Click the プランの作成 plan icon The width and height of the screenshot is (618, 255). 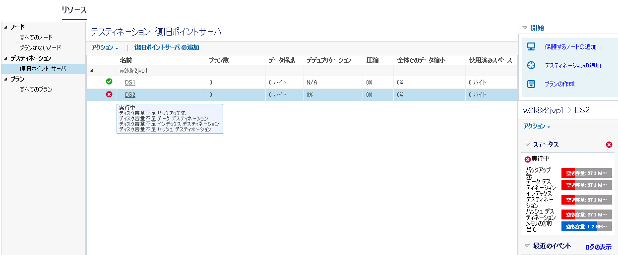(x=531, y=84)
